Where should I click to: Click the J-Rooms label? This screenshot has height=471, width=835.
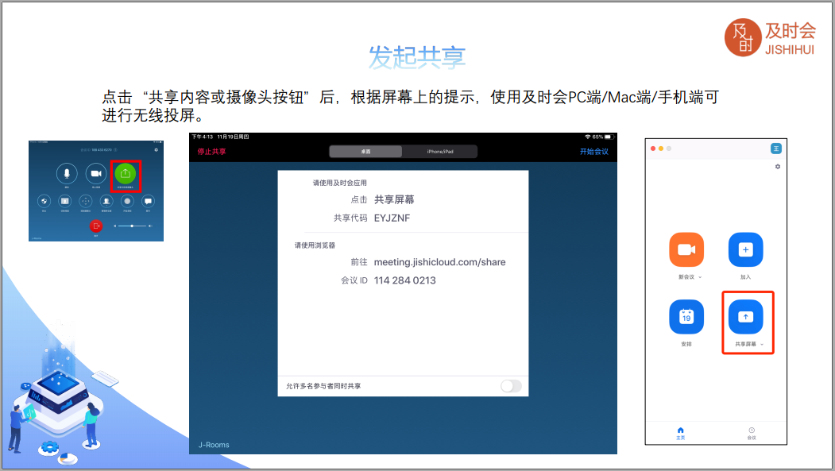pos(214,445)
